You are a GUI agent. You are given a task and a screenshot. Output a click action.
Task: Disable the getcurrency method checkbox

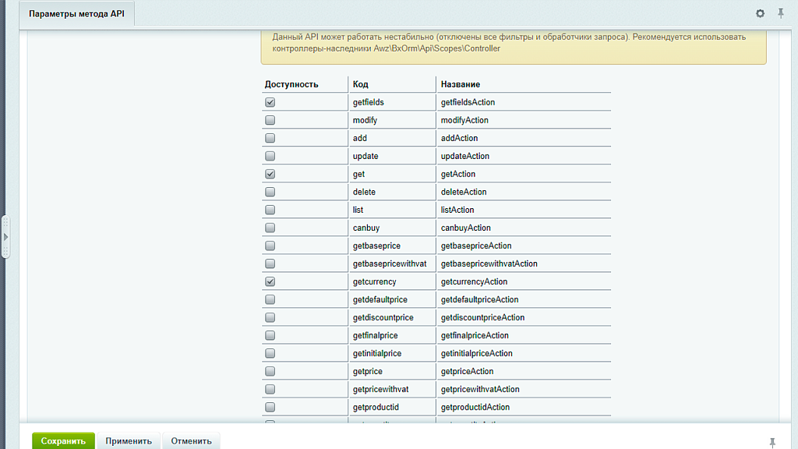pos(270,281)
